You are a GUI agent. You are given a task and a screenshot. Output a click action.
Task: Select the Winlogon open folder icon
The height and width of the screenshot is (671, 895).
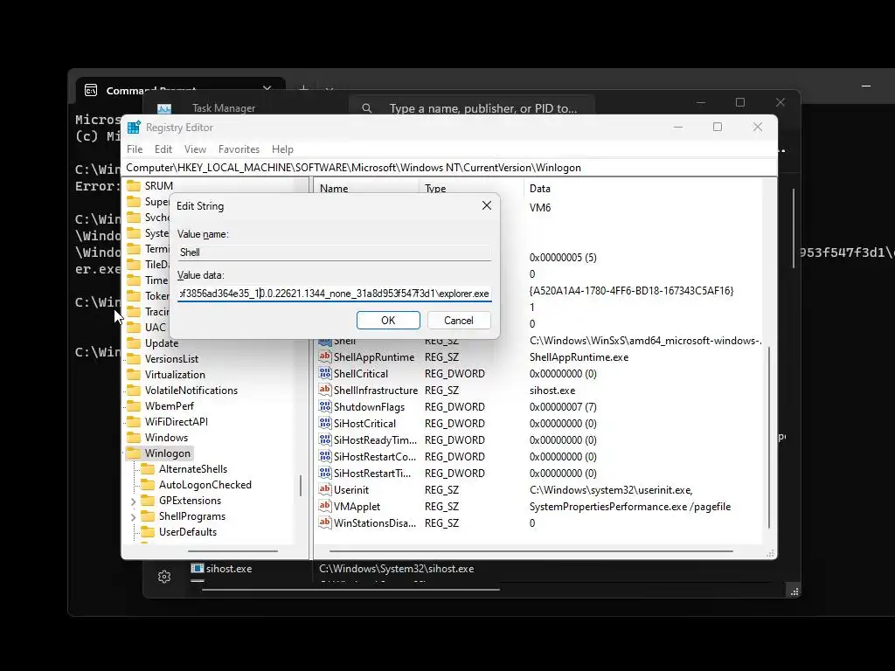pyautogui.click(x=134, y=453)
